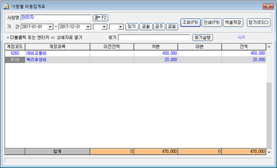Open the first empty combo box after dates
277x168 pixels.
[x=104, y=27]
